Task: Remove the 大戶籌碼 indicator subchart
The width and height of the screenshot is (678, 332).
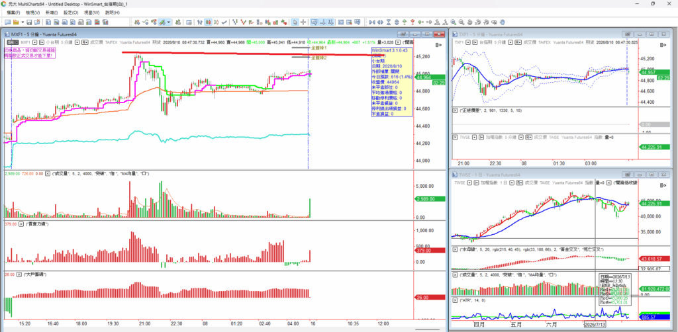Action: 21,274
